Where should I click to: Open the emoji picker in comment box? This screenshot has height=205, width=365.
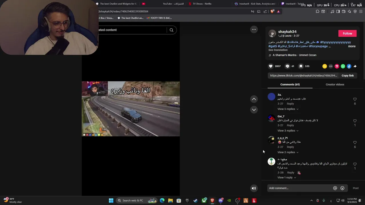click(342, 188)
